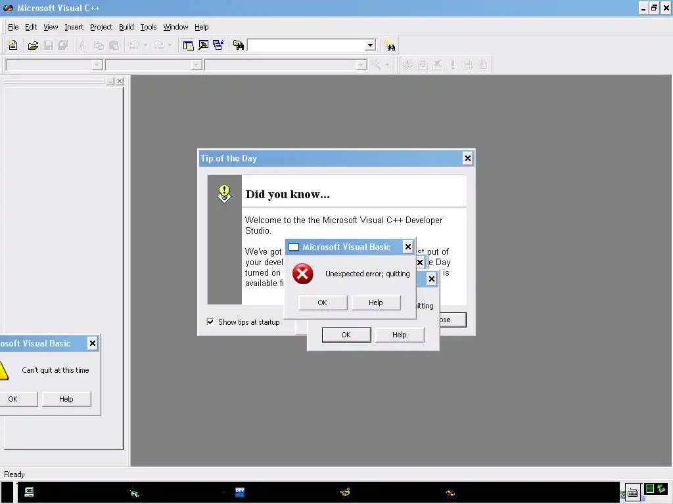Click the WizardBar actions wand icon

(x=376, y=65)
